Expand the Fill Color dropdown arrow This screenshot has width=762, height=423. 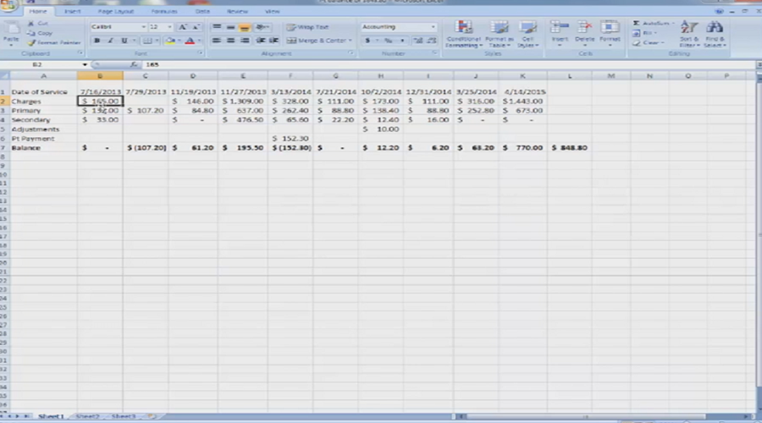pyautogui.click(x=179, y=41)
